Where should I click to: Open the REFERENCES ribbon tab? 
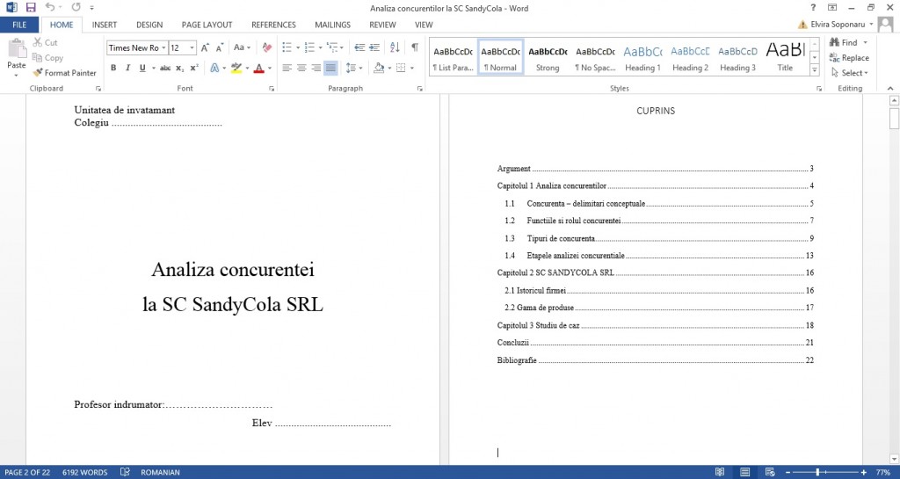pos(273,25)
